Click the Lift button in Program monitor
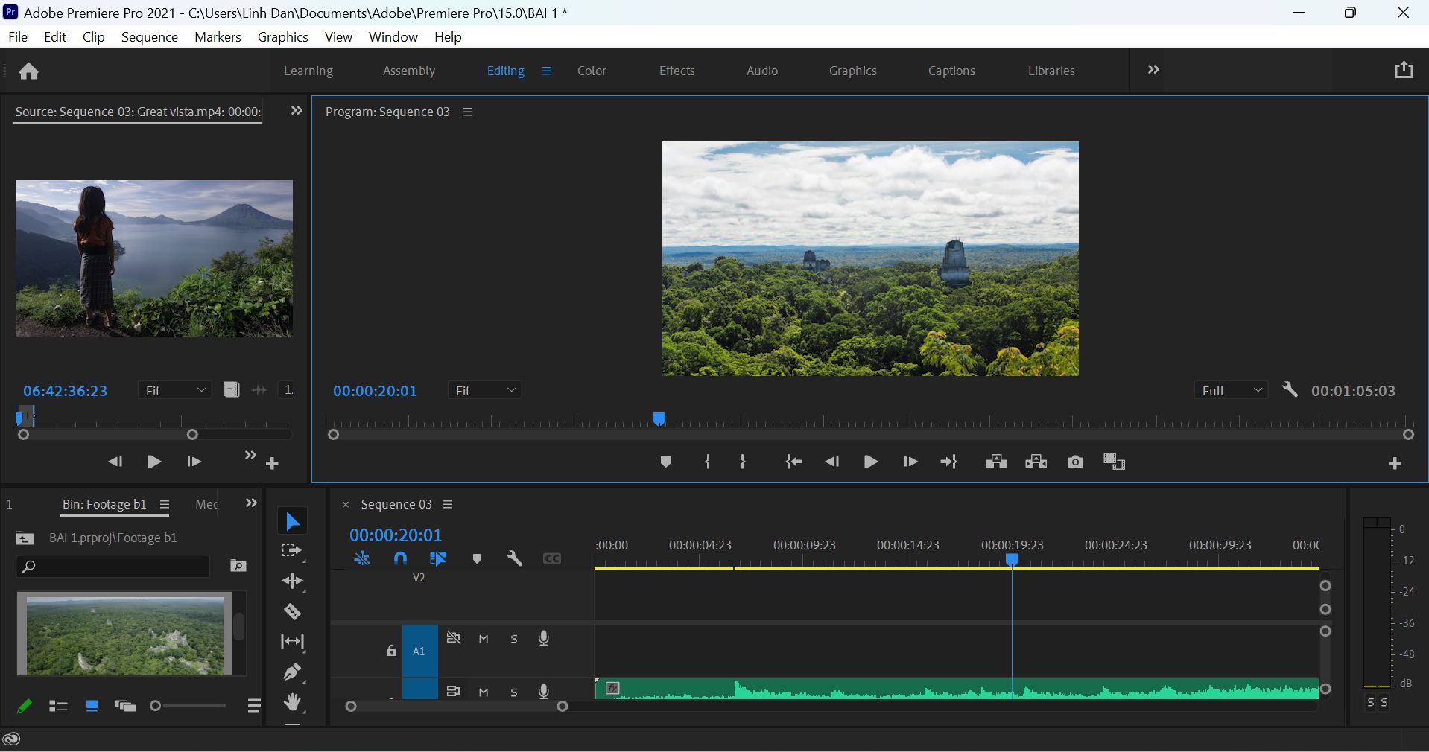 (x=996, y=462)
